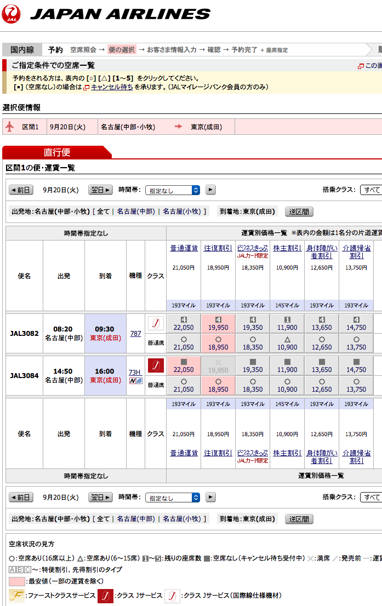Open 株主割引 link in bottom fare header
Screen dimensions: 382x606
(287, 453)
